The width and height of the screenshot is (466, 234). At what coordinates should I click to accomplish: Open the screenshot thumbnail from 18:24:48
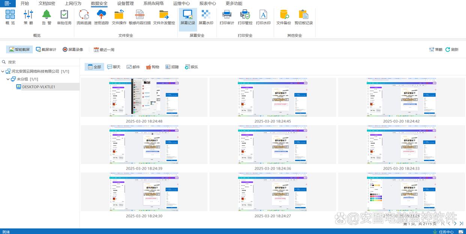pyautogui.click(x=144, y=97)
